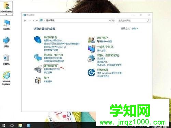Open the 系统和安全 heading link
The image size is (171, 128).
tap(51, 37)
